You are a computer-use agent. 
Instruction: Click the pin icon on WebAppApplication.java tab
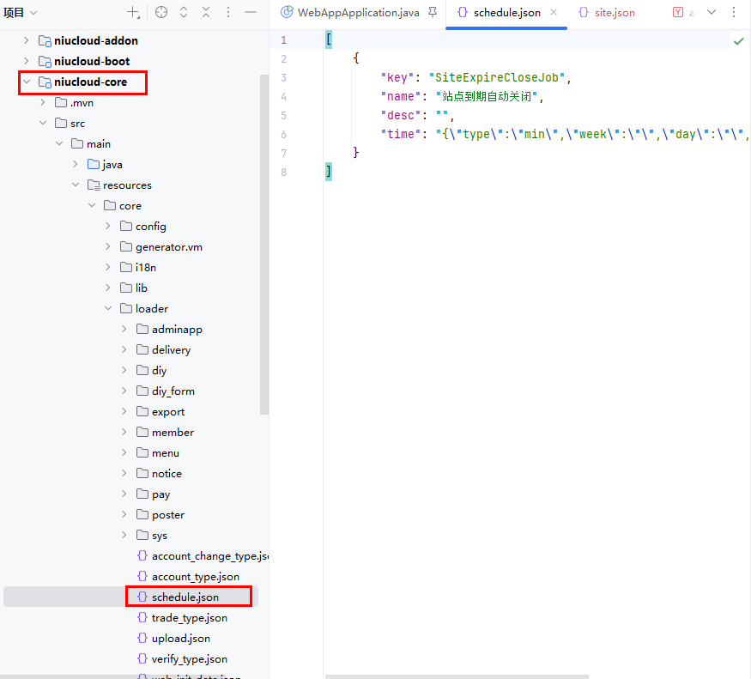point(432,13)
